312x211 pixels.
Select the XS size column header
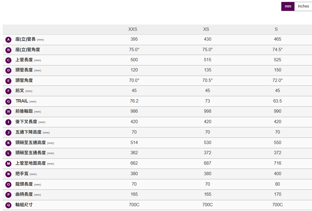[x=206, y=29]
